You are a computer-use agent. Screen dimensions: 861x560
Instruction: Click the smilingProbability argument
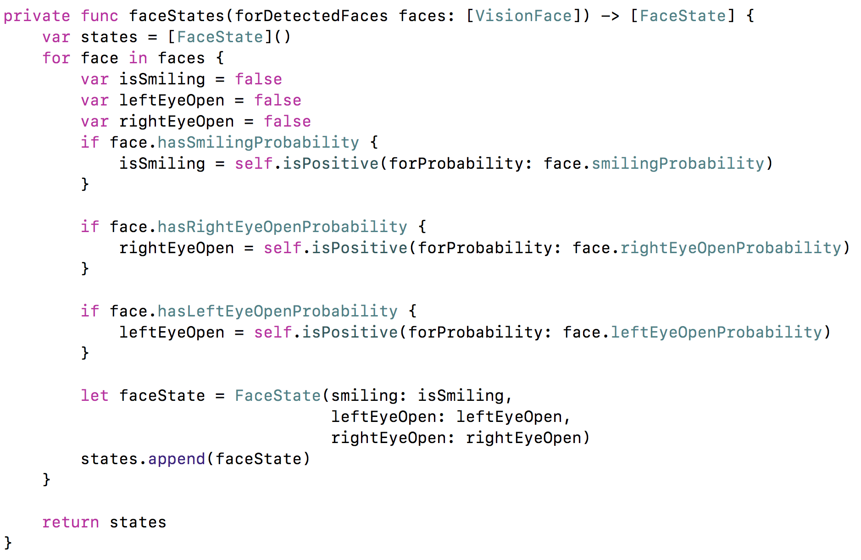pyautogui.click(x=678, y=164)
